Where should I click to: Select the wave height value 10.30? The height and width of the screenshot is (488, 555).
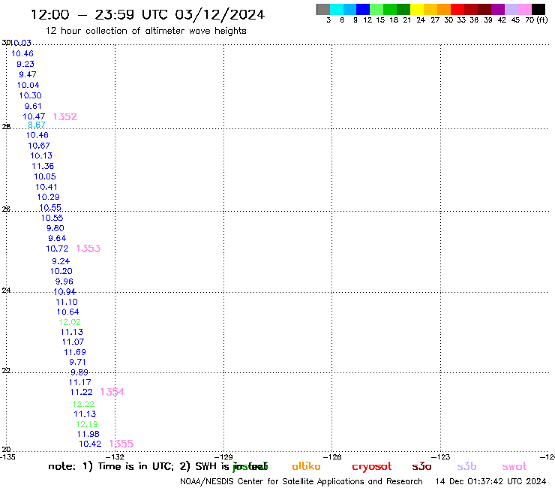click(x=31, y=95)
